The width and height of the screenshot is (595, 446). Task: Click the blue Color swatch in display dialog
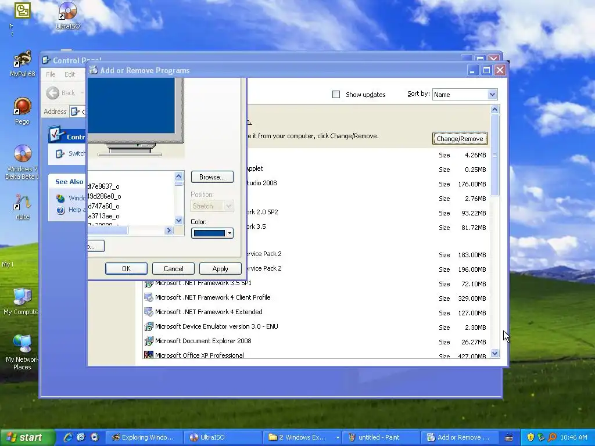pyautogui.click(x=209, y=233)
